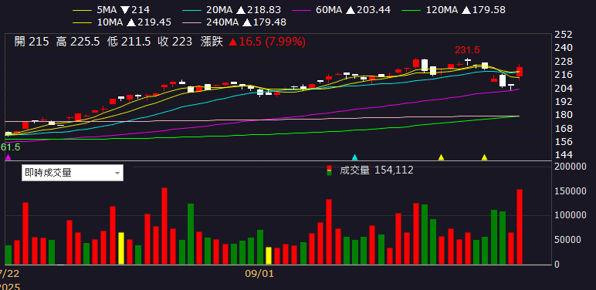
Task: Click the 200000 volume axis label
Action: coord(571,167)
